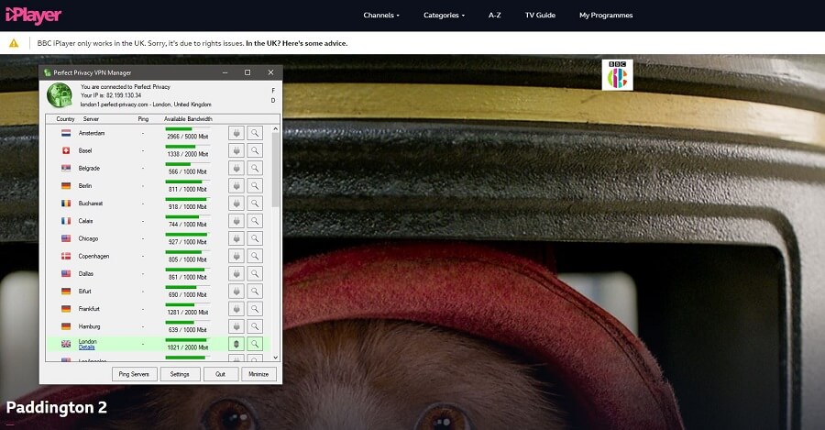Click Bucharest row magnifier icon
This screenshot has width=825, height=430.
255,204
